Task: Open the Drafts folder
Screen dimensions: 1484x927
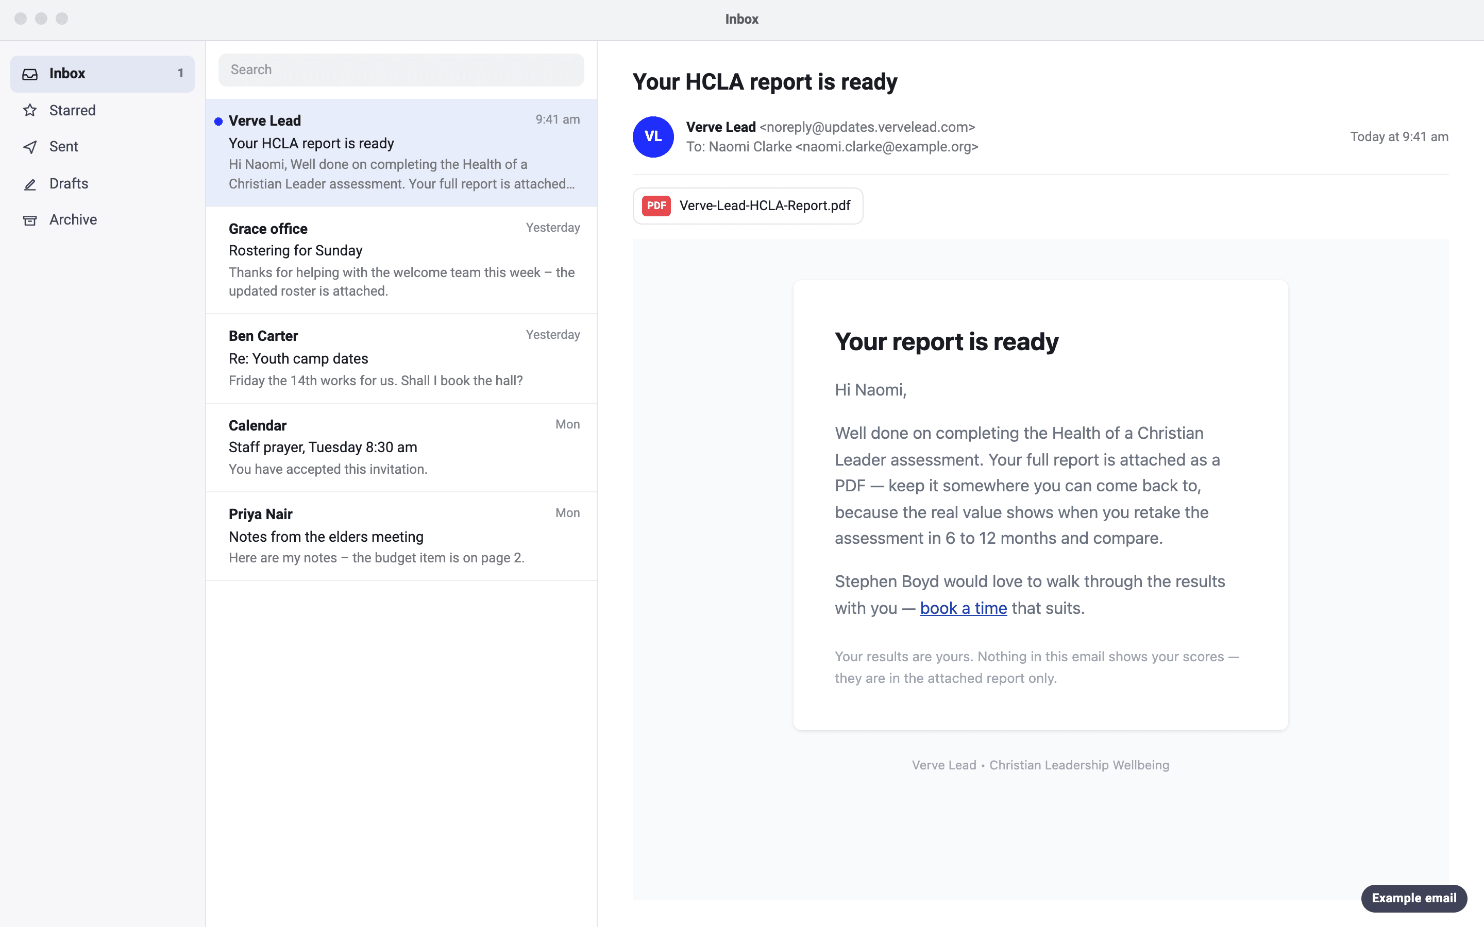Action: (103, 184)
